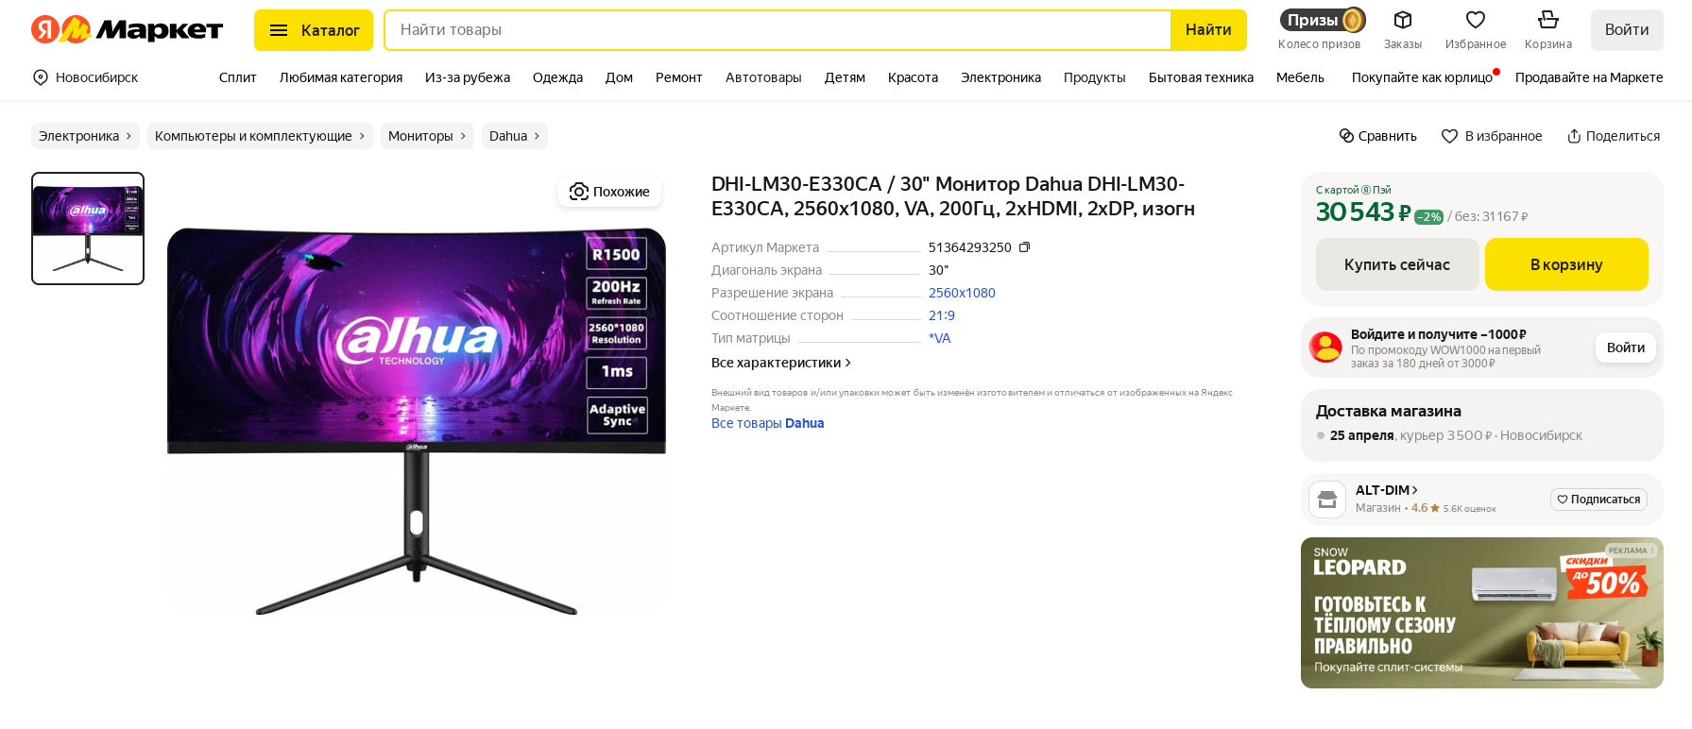Viewport: 1692px width, 729px height.
Task: Open the ALT-DIM store page
Action: point(1387,490)
